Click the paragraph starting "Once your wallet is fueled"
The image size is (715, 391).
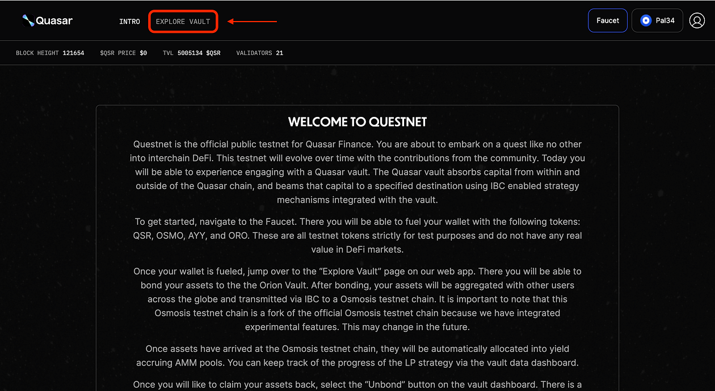(357, 299)
